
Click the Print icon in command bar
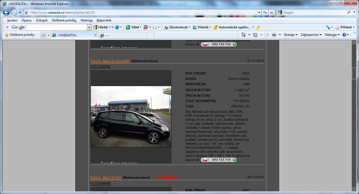point(274,35)
